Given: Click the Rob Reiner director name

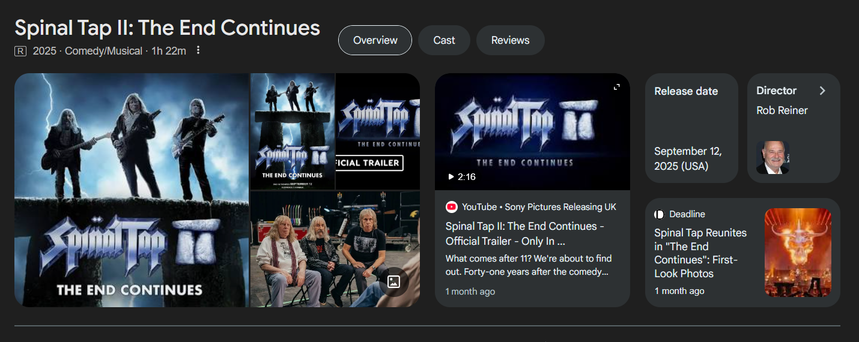Looking at the screenshot, I should [782, 110].
